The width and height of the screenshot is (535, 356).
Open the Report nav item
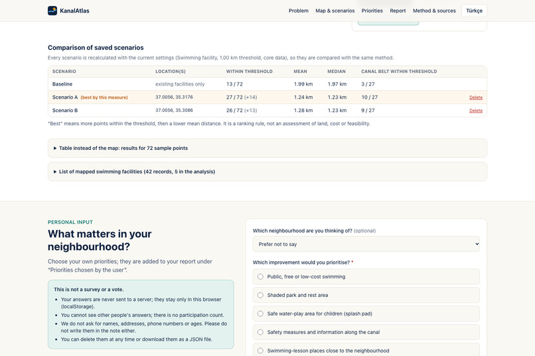pyautogui.click(x=398, y=11)
